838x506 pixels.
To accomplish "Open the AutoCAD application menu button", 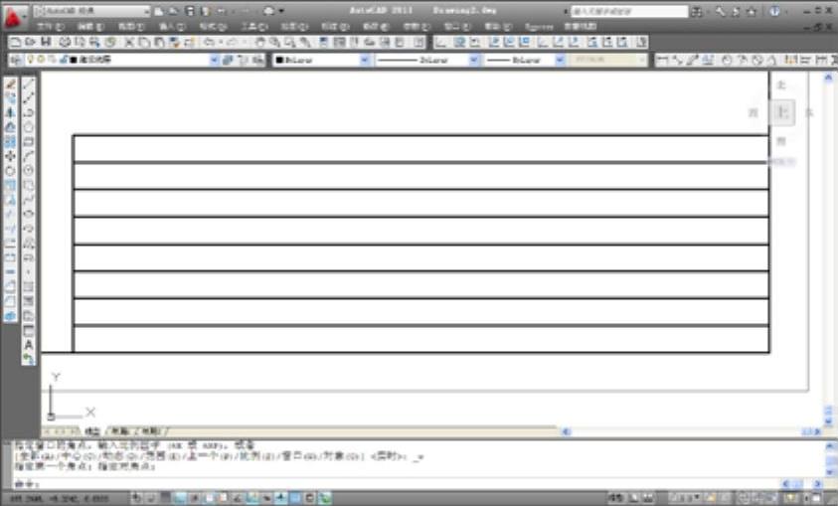I will click(13, 17).
